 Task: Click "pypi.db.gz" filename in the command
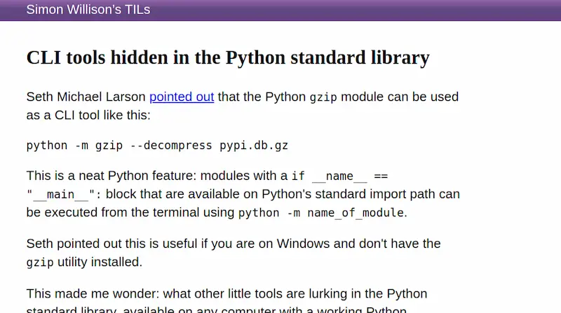(x=254, y=146)
